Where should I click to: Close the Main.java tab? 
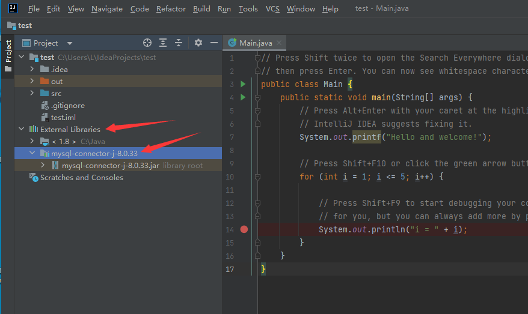tap(279, 43)
